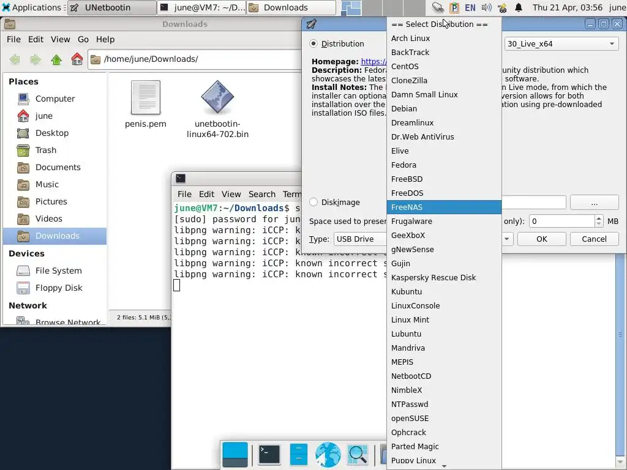
Task: Click Home folder icon in file manager toolbar
Action: [77, 59]
